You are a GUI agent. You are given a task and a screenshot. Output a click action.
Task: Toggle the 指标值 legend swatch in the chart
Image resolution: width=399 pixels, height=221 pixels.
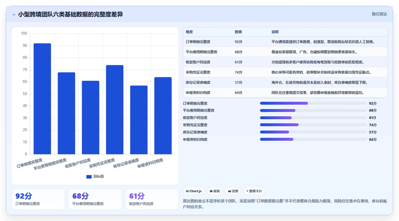tap(89, 177)
